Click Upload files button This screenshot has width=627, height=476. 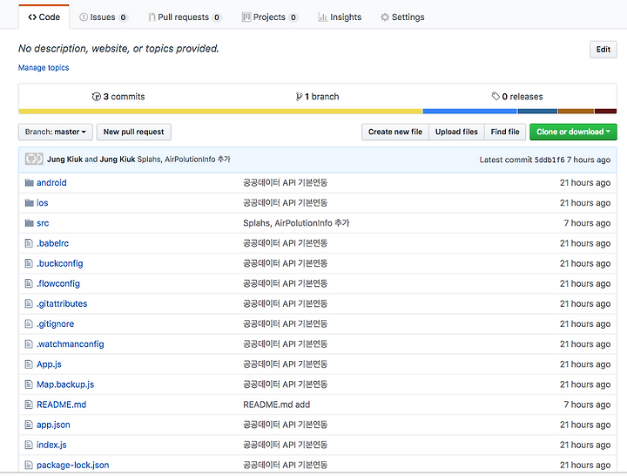tap(456, 133)
